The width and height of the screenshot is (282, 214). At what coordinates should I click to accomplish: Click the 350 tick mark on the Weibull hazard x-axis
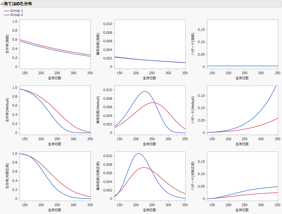tap(277, 139)
